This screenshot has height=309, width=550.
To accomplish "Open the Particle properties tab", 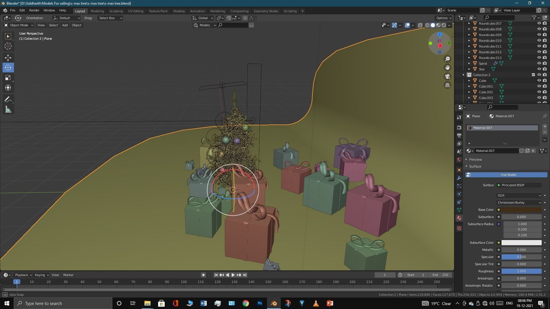I will [459, 186].
